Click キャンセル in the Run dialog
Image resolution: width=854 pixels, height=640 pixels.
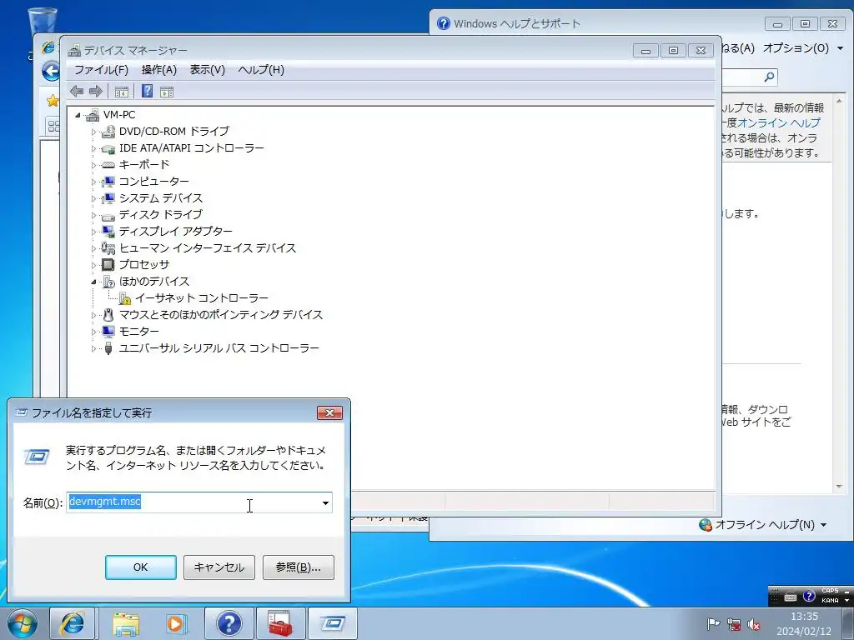point(219,567)
